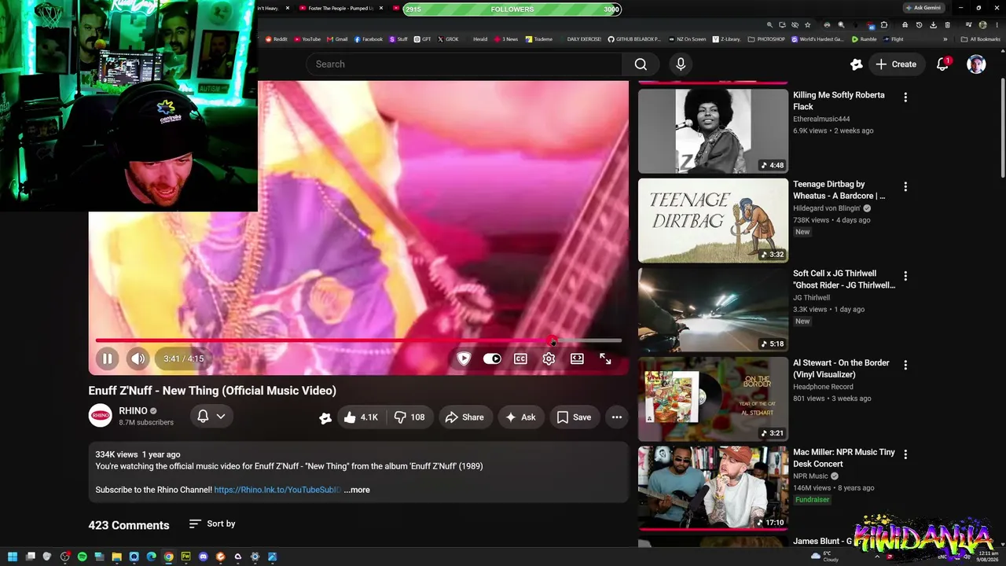Open the Hildegard von Blingin' channel
Image resolution: width=1006 pixels, height=566 pixels.
pos(827,208)
